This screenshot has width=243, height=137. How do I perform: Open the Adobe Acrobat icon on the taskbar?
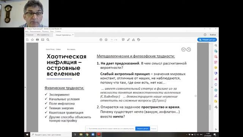pyautogui.click(x=99, y=134)
